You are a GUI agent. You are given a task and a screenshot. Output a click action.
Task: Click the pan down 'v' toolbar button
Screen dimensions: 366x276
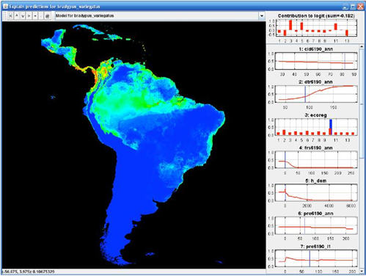click(23, 16)
